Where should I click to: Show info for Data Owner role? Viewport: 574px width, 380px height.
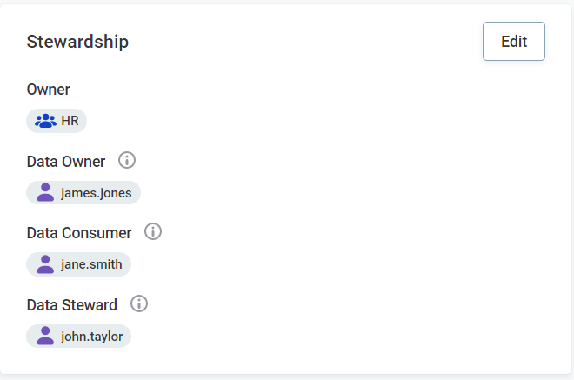(x=127, y=161)
